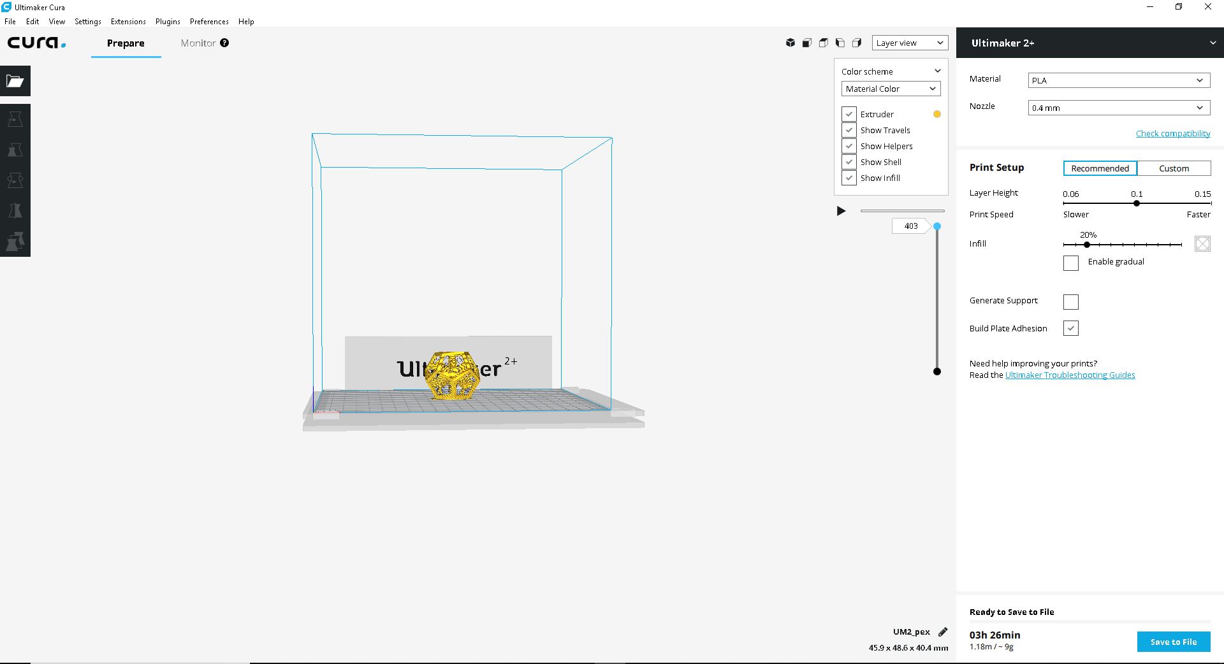Open the View menu

click(57, 21)
